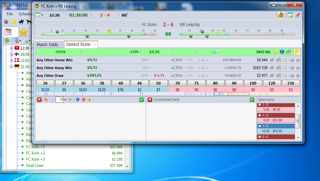Open tools icon for Any Other Home Win
This screenshot has width=320, height=181.
pyautogui.click(x=279, y=60)
